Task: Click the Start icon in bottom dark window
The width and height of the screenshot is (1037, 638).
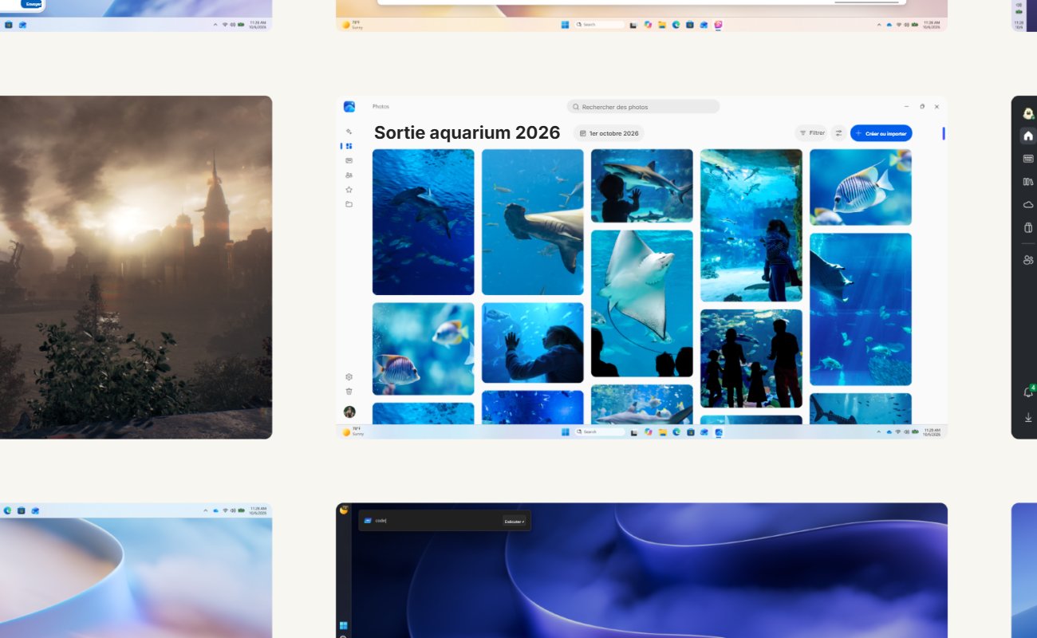Action: click(344, 625)
